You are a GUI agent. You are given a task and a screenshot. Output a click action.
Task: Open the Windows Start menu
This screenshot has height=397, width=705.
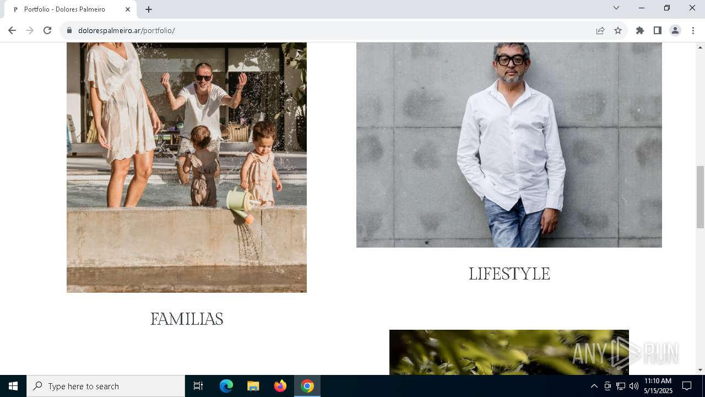click(x=13, y=386)
